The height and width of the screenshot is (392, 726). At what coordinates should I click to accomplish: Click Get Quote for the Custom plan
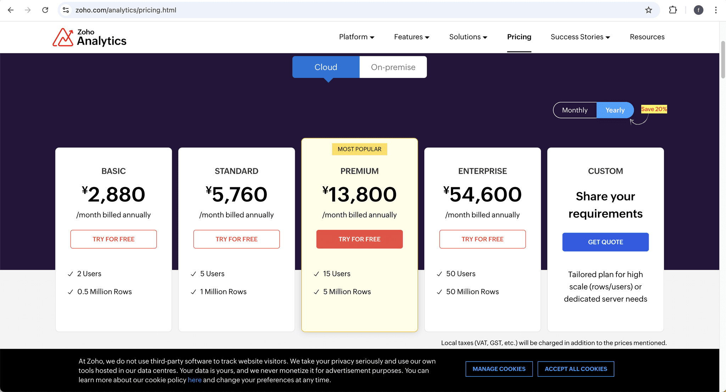605,242
